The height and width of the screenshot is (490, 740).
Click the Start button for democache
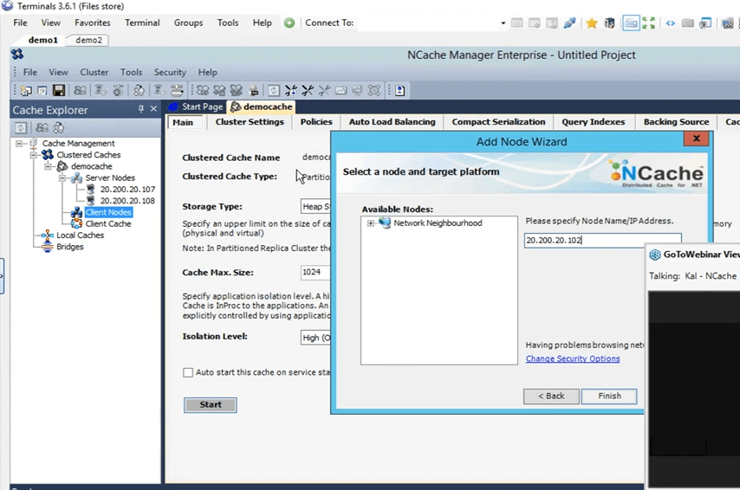(211, 404)
